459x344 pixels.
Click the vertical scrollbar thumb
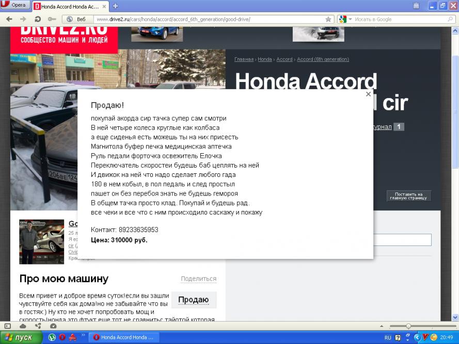point(455,111)
